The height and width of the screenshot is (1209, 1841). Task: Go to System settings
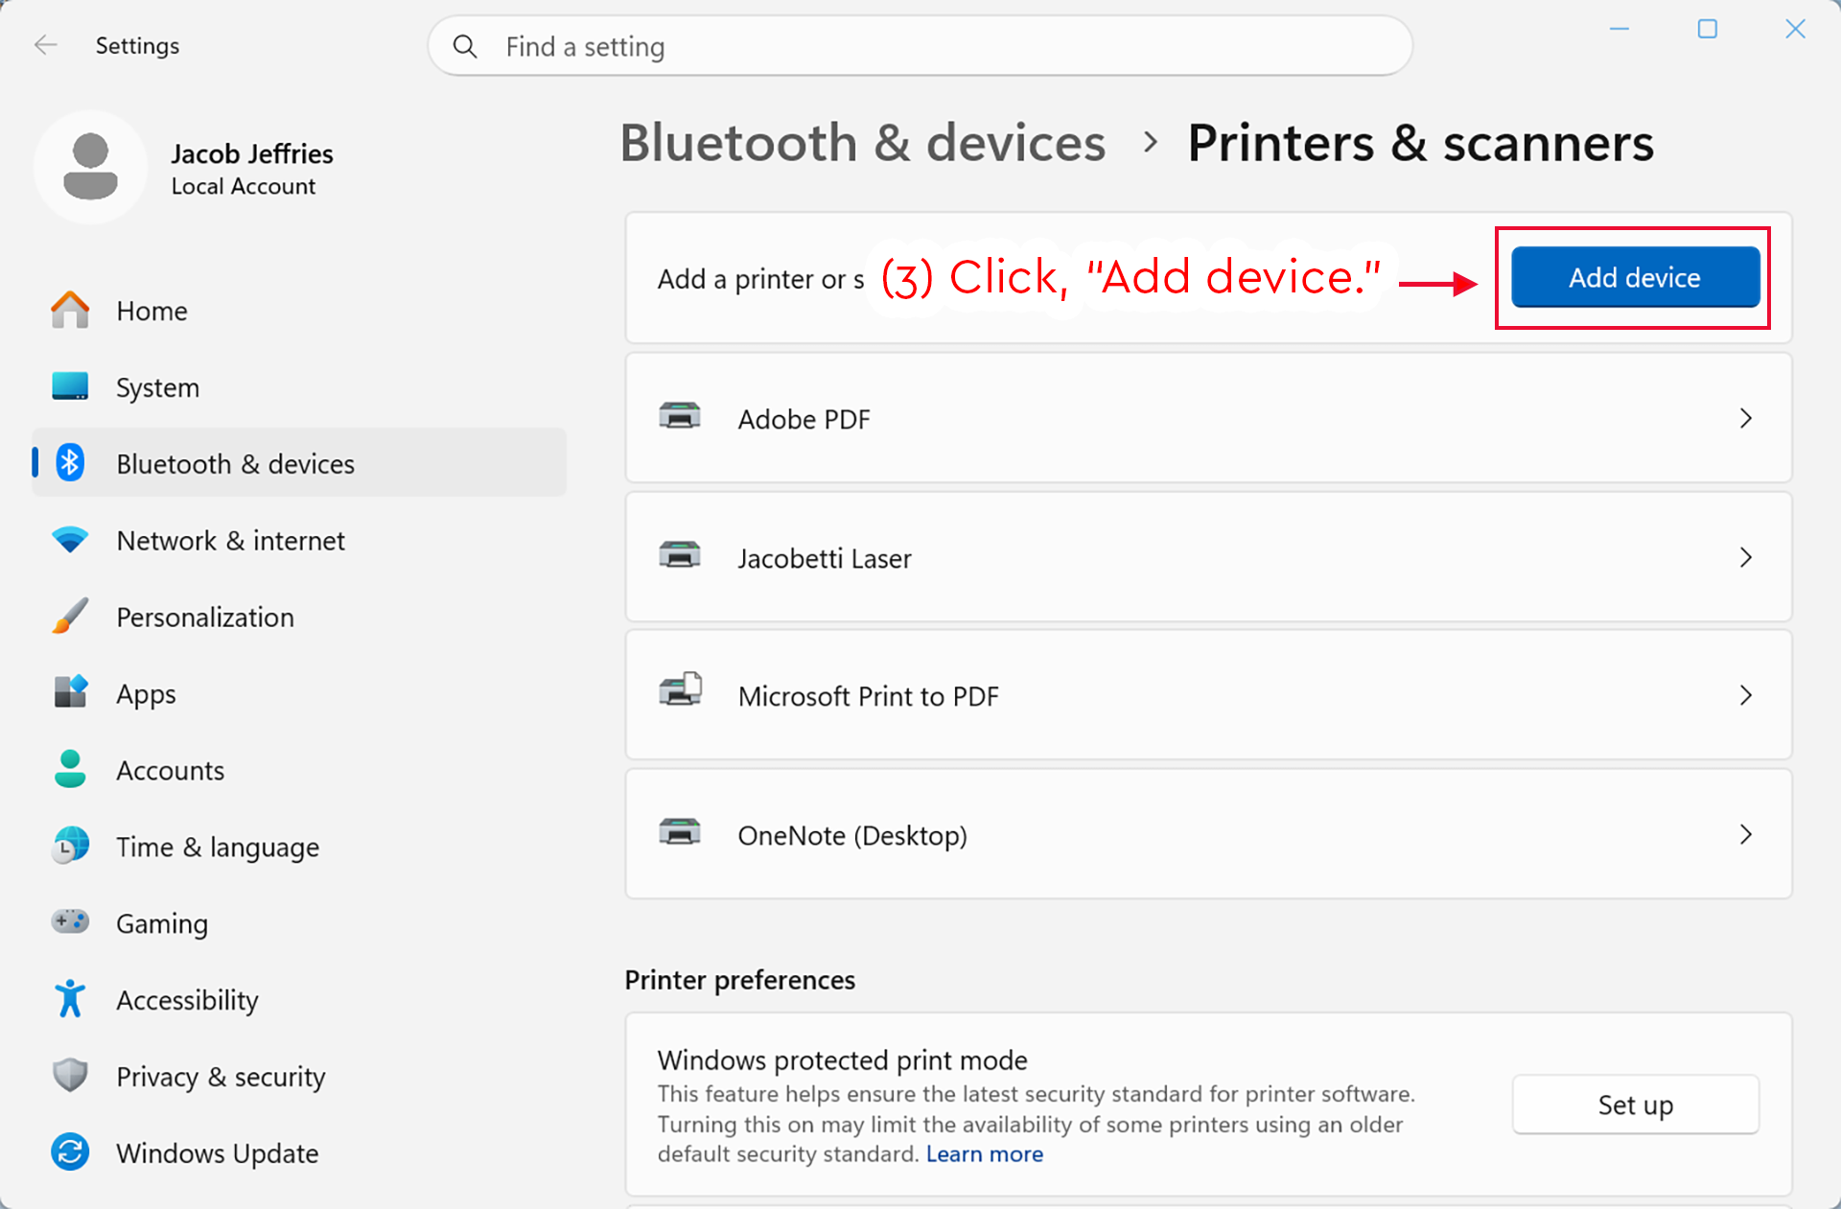pyautogui.click(x=299, y=387)
